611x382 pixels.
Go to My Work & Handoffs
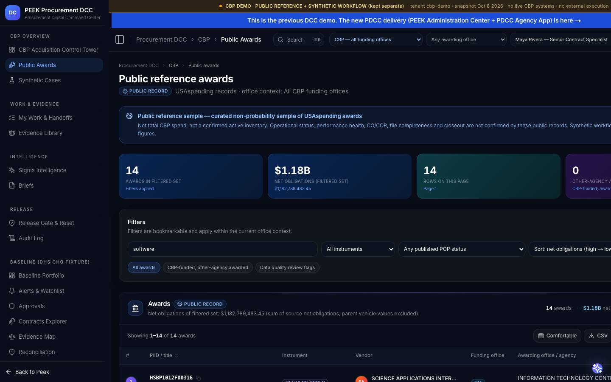tap(54, 118)
